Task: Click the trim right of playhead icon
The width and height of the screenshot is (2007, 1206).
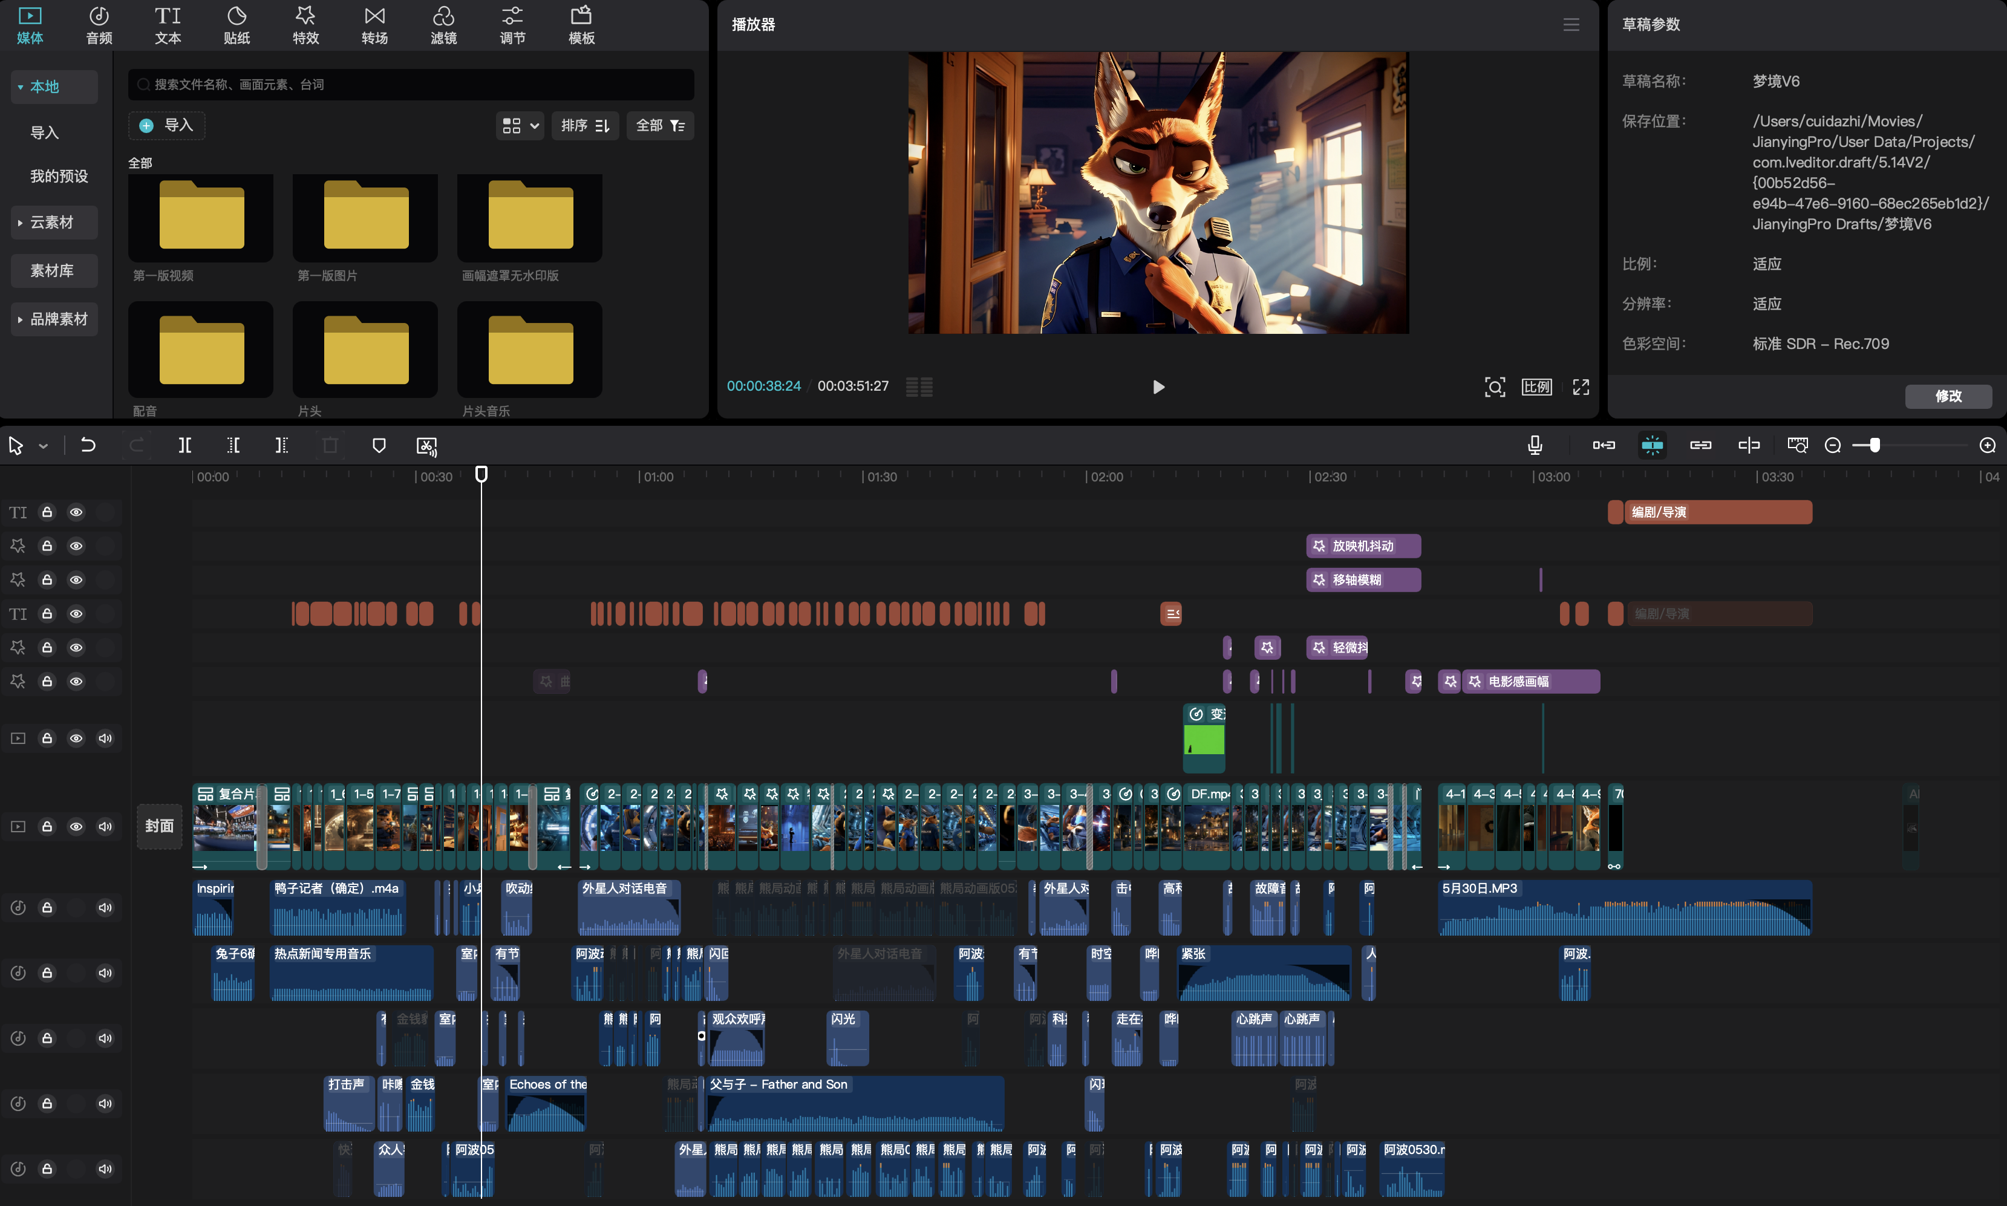Action: pyautogui.click(x=281, y=445)
